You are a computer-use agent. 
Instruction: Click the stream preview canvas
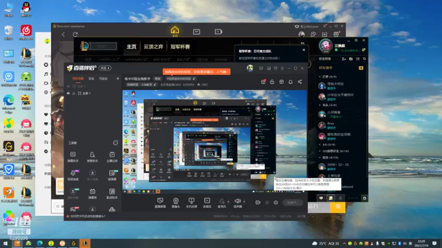(214, 142)
